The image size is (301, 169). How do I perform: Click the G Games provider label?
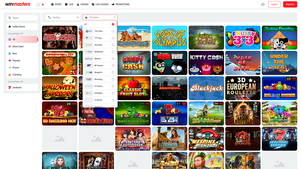pyautogui.click(x=98, y=100)
